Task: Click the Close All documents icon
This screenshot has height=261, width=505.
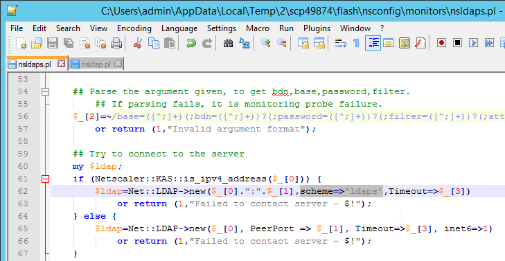Action: pos(101,43)
